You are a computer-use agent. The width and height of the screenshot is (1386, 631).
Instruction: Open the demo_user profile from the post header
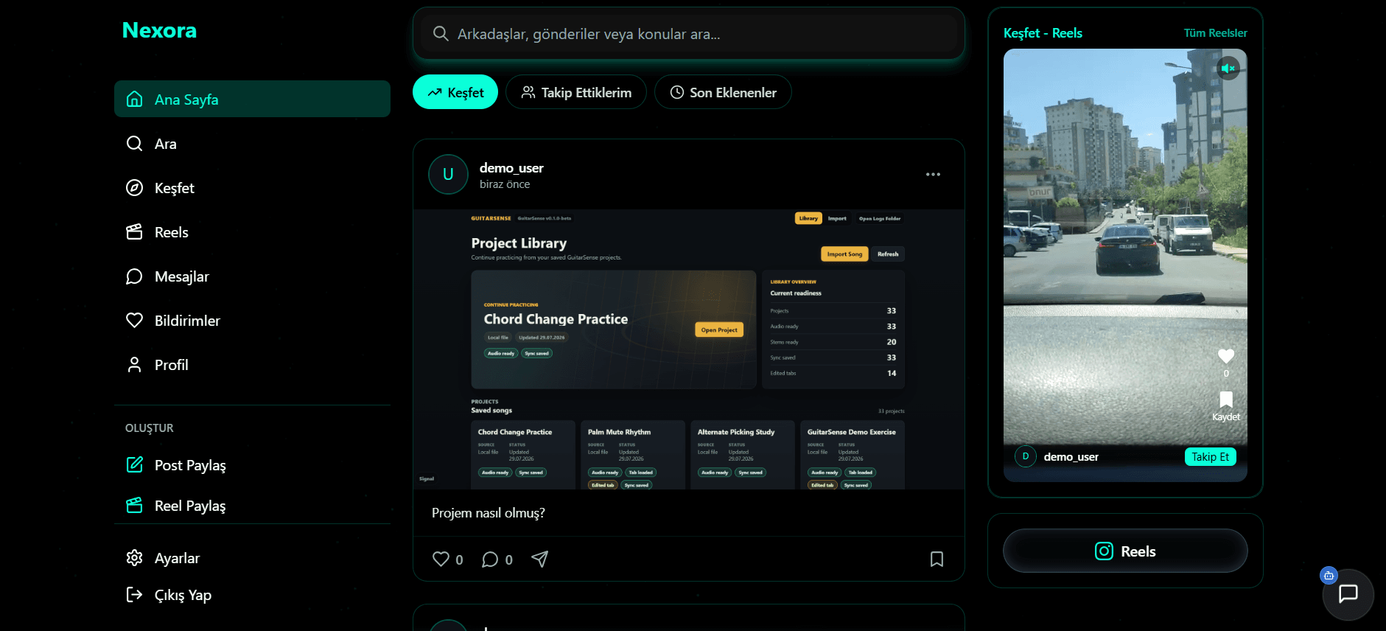(x=511, y=168)
